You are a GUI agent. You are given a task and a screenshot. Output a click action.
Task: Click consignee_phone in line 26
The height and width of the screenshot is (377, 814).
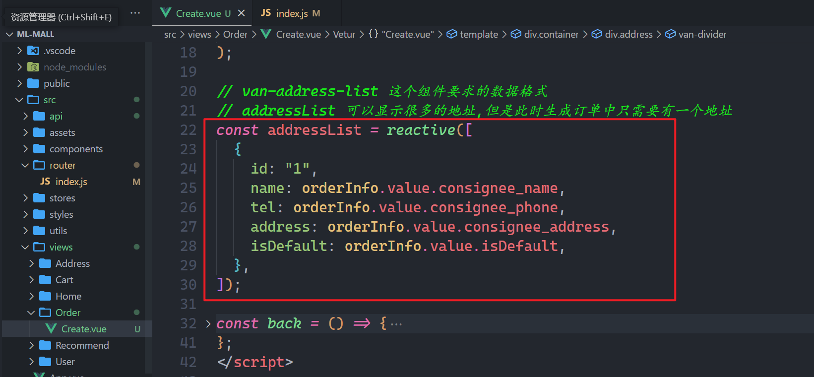point(494,207)
